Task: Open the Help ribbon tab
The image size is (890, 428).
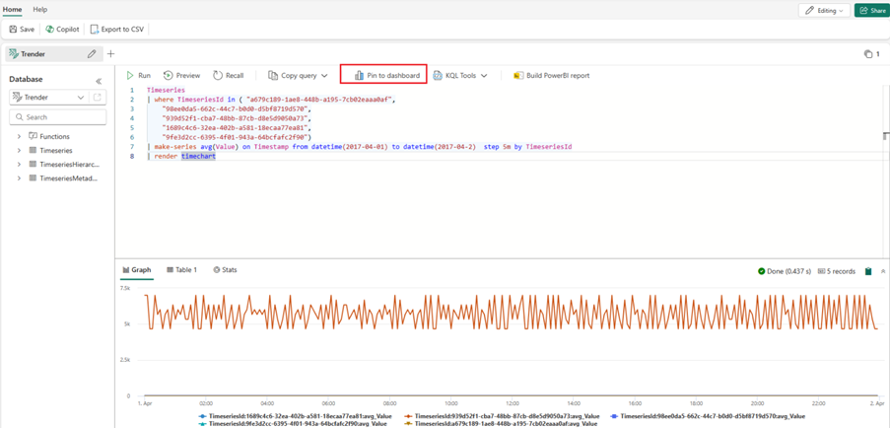Action: 40,10
